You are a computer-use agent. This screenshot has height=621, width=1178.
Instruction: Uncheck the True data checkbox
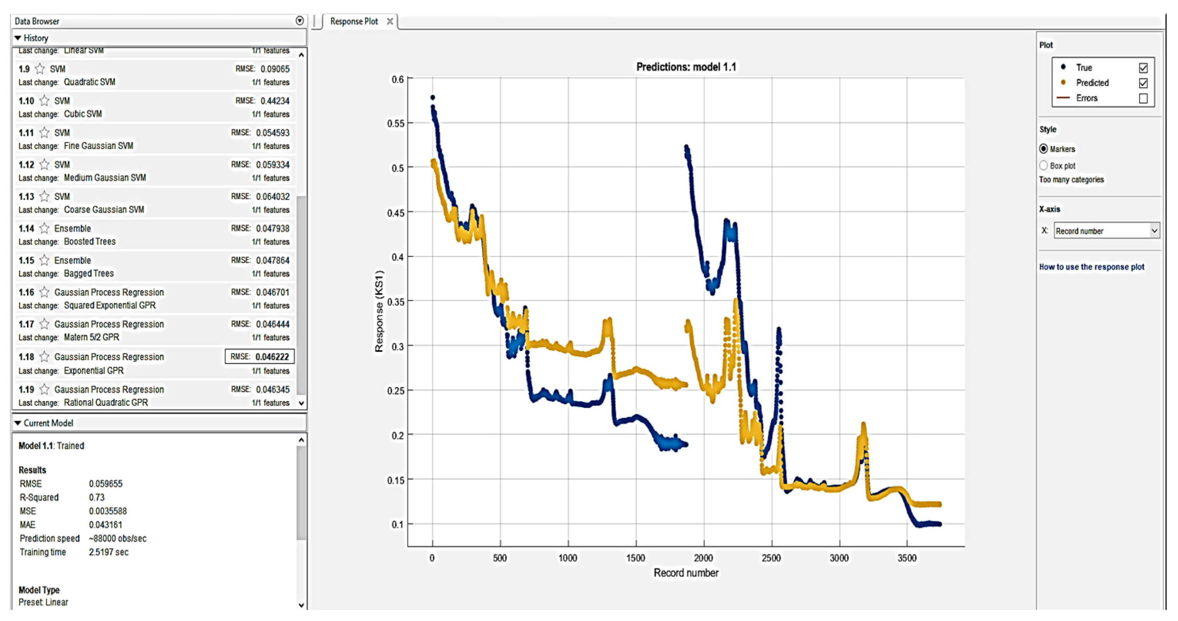coord(1143,68)
